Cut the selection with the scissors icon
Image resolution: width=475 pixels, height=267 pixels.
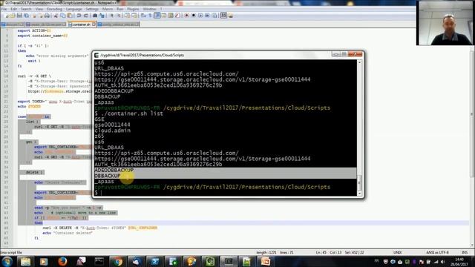56,16
